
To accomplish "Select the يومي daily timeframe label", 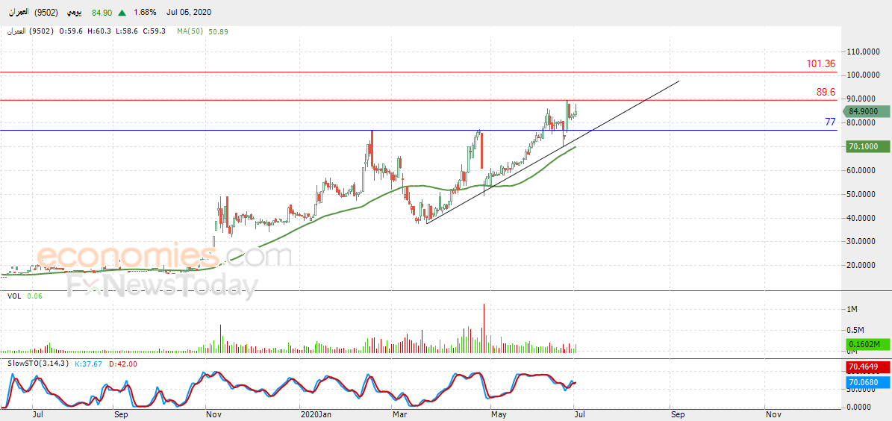I will [x=73, y=13].
